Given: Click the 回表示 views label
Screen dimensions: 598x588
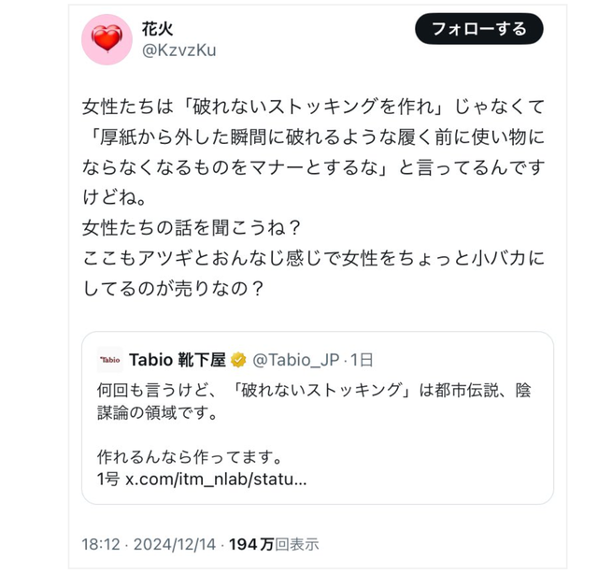Looking at the screenshot, I should (x=297, y=544).
